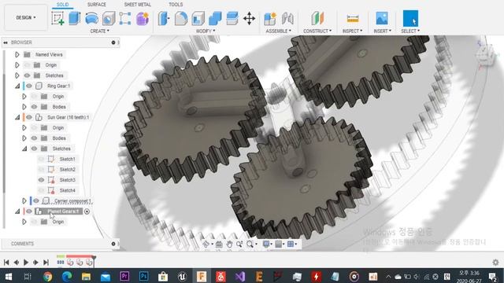Play the timeline

click(x=26, y=263)
